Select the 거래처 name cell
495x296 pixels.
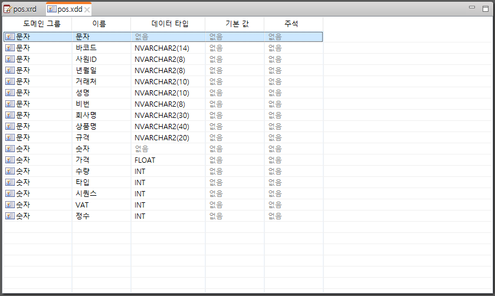(101, 81)
